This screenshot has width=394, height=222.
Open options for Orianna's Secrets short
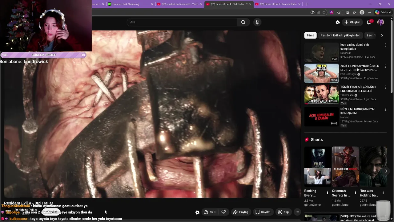(x=355, y=193)
